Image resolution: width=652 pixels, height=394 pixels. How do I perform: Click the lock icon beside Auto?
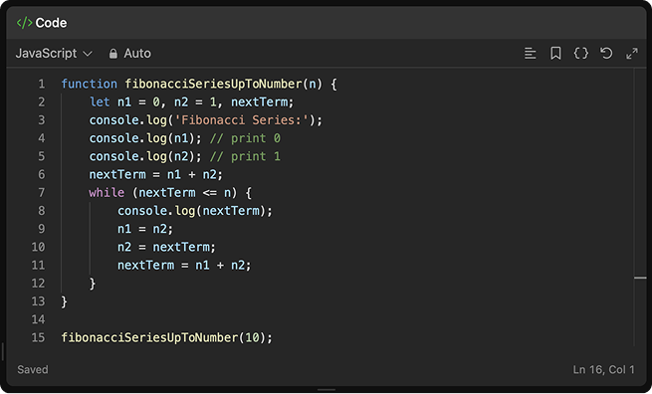pos(112,54)
